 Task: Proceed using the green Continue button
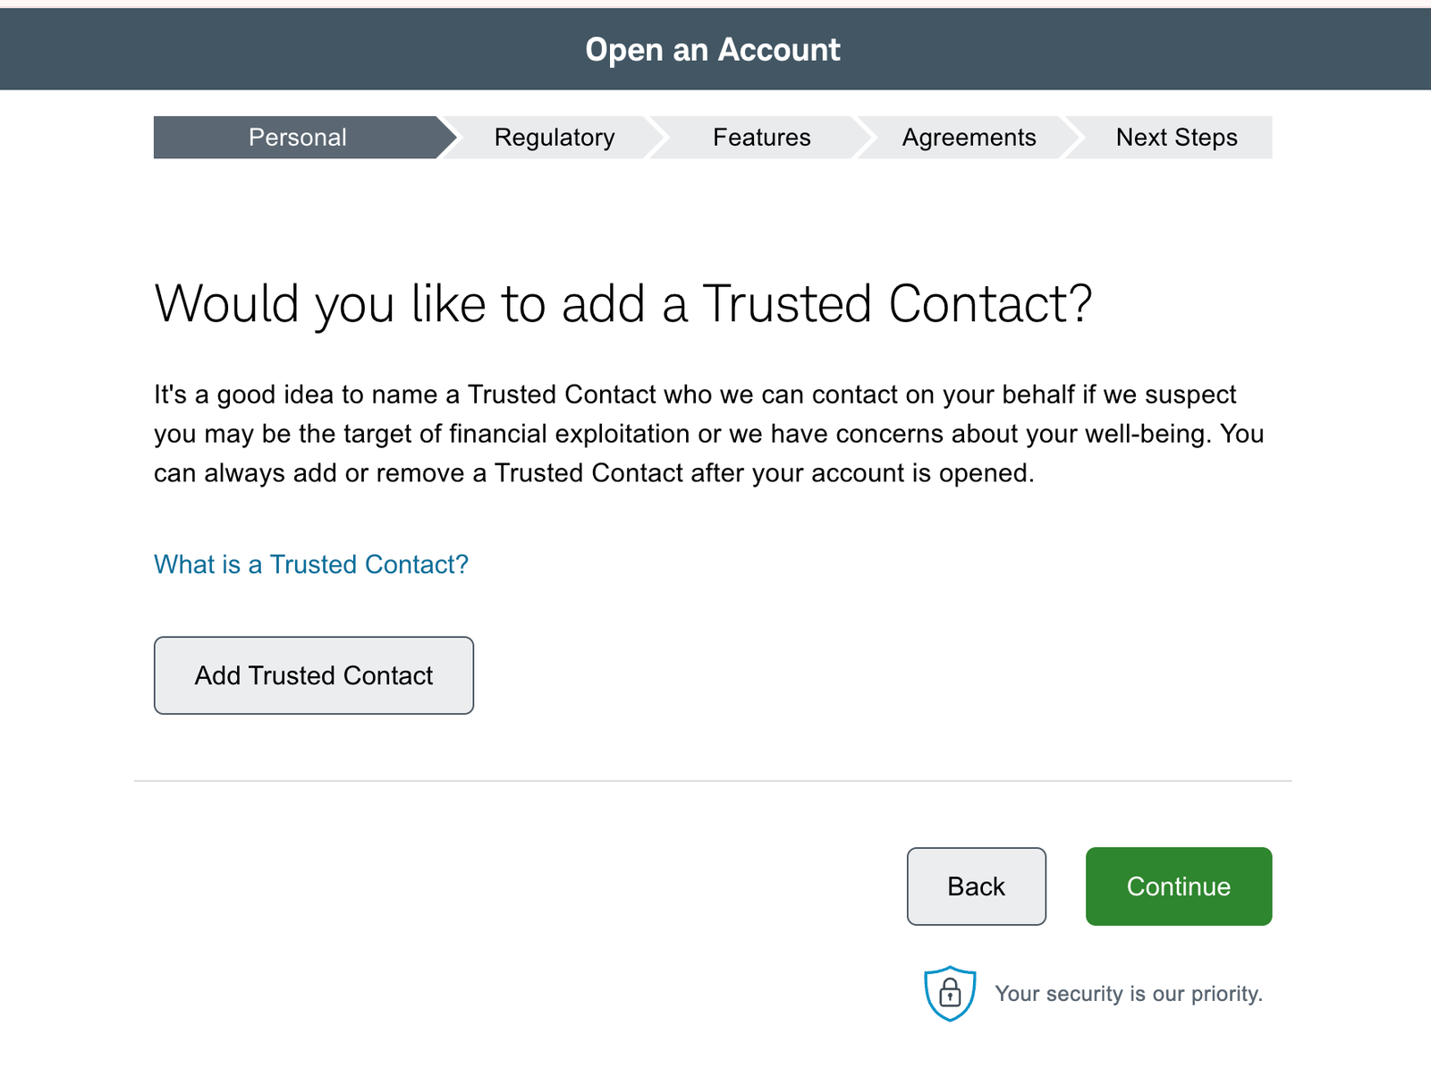[1179, 886]
